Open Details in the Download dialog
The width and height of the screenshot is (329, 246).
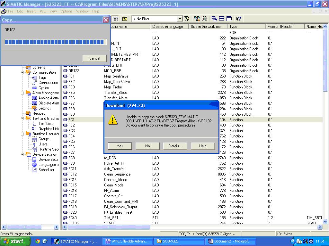175,146
